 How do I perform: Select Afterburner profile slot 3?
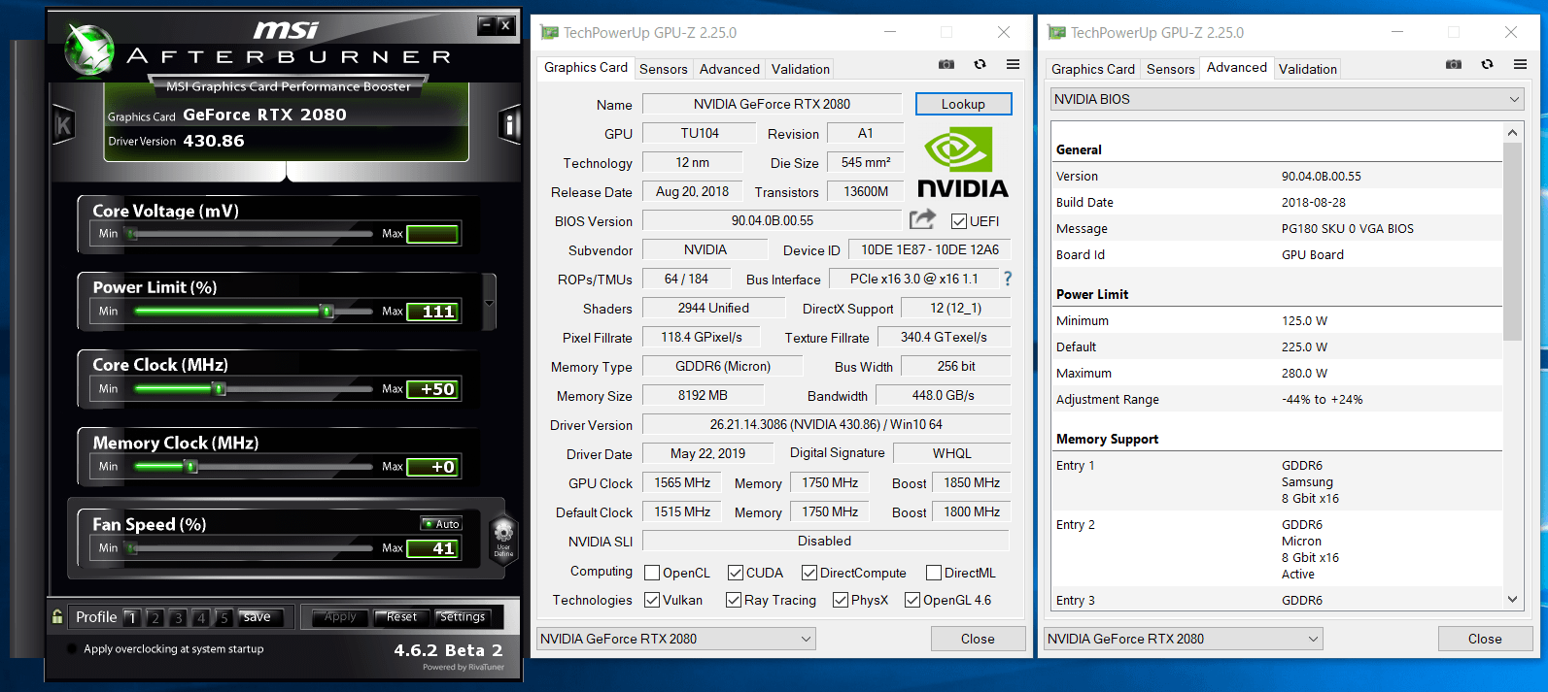pos(178,617)
